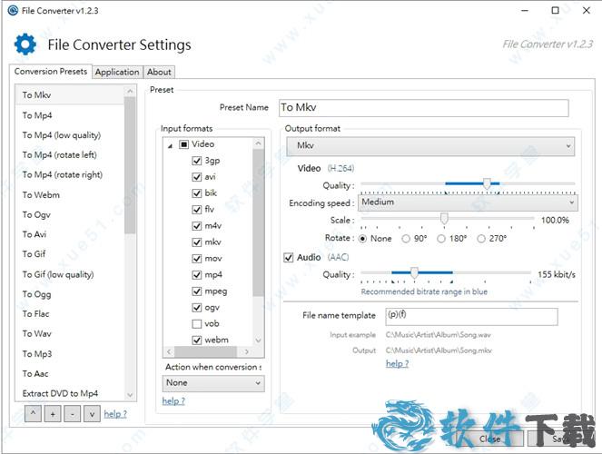The width and height of the screenshot is (602, 454).
Task: Click the Preset Name text field
Action: (x=422, y=108)
